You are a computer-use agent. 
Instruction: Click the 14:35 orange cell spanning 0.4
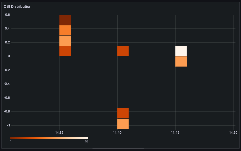point(65,30)
